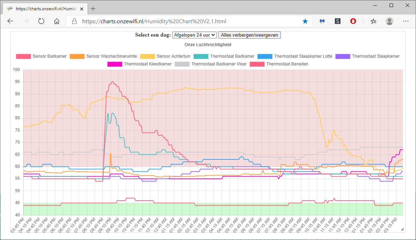Go back to the previous page
The height and width of the screenshot is (240, 416).
[10, 21]
